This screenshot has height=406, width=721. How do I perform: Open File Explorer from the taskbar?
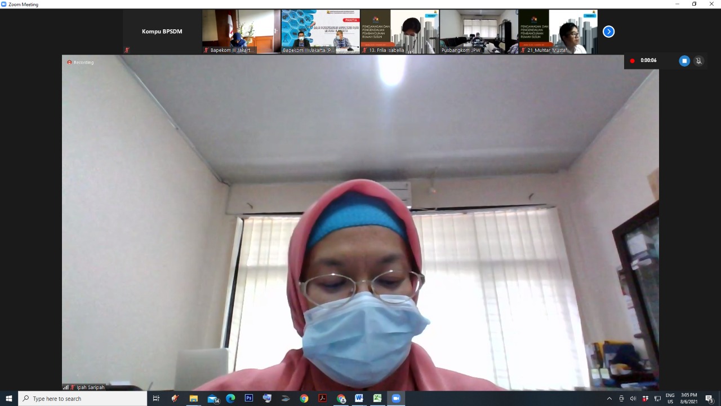pos(193,399)
